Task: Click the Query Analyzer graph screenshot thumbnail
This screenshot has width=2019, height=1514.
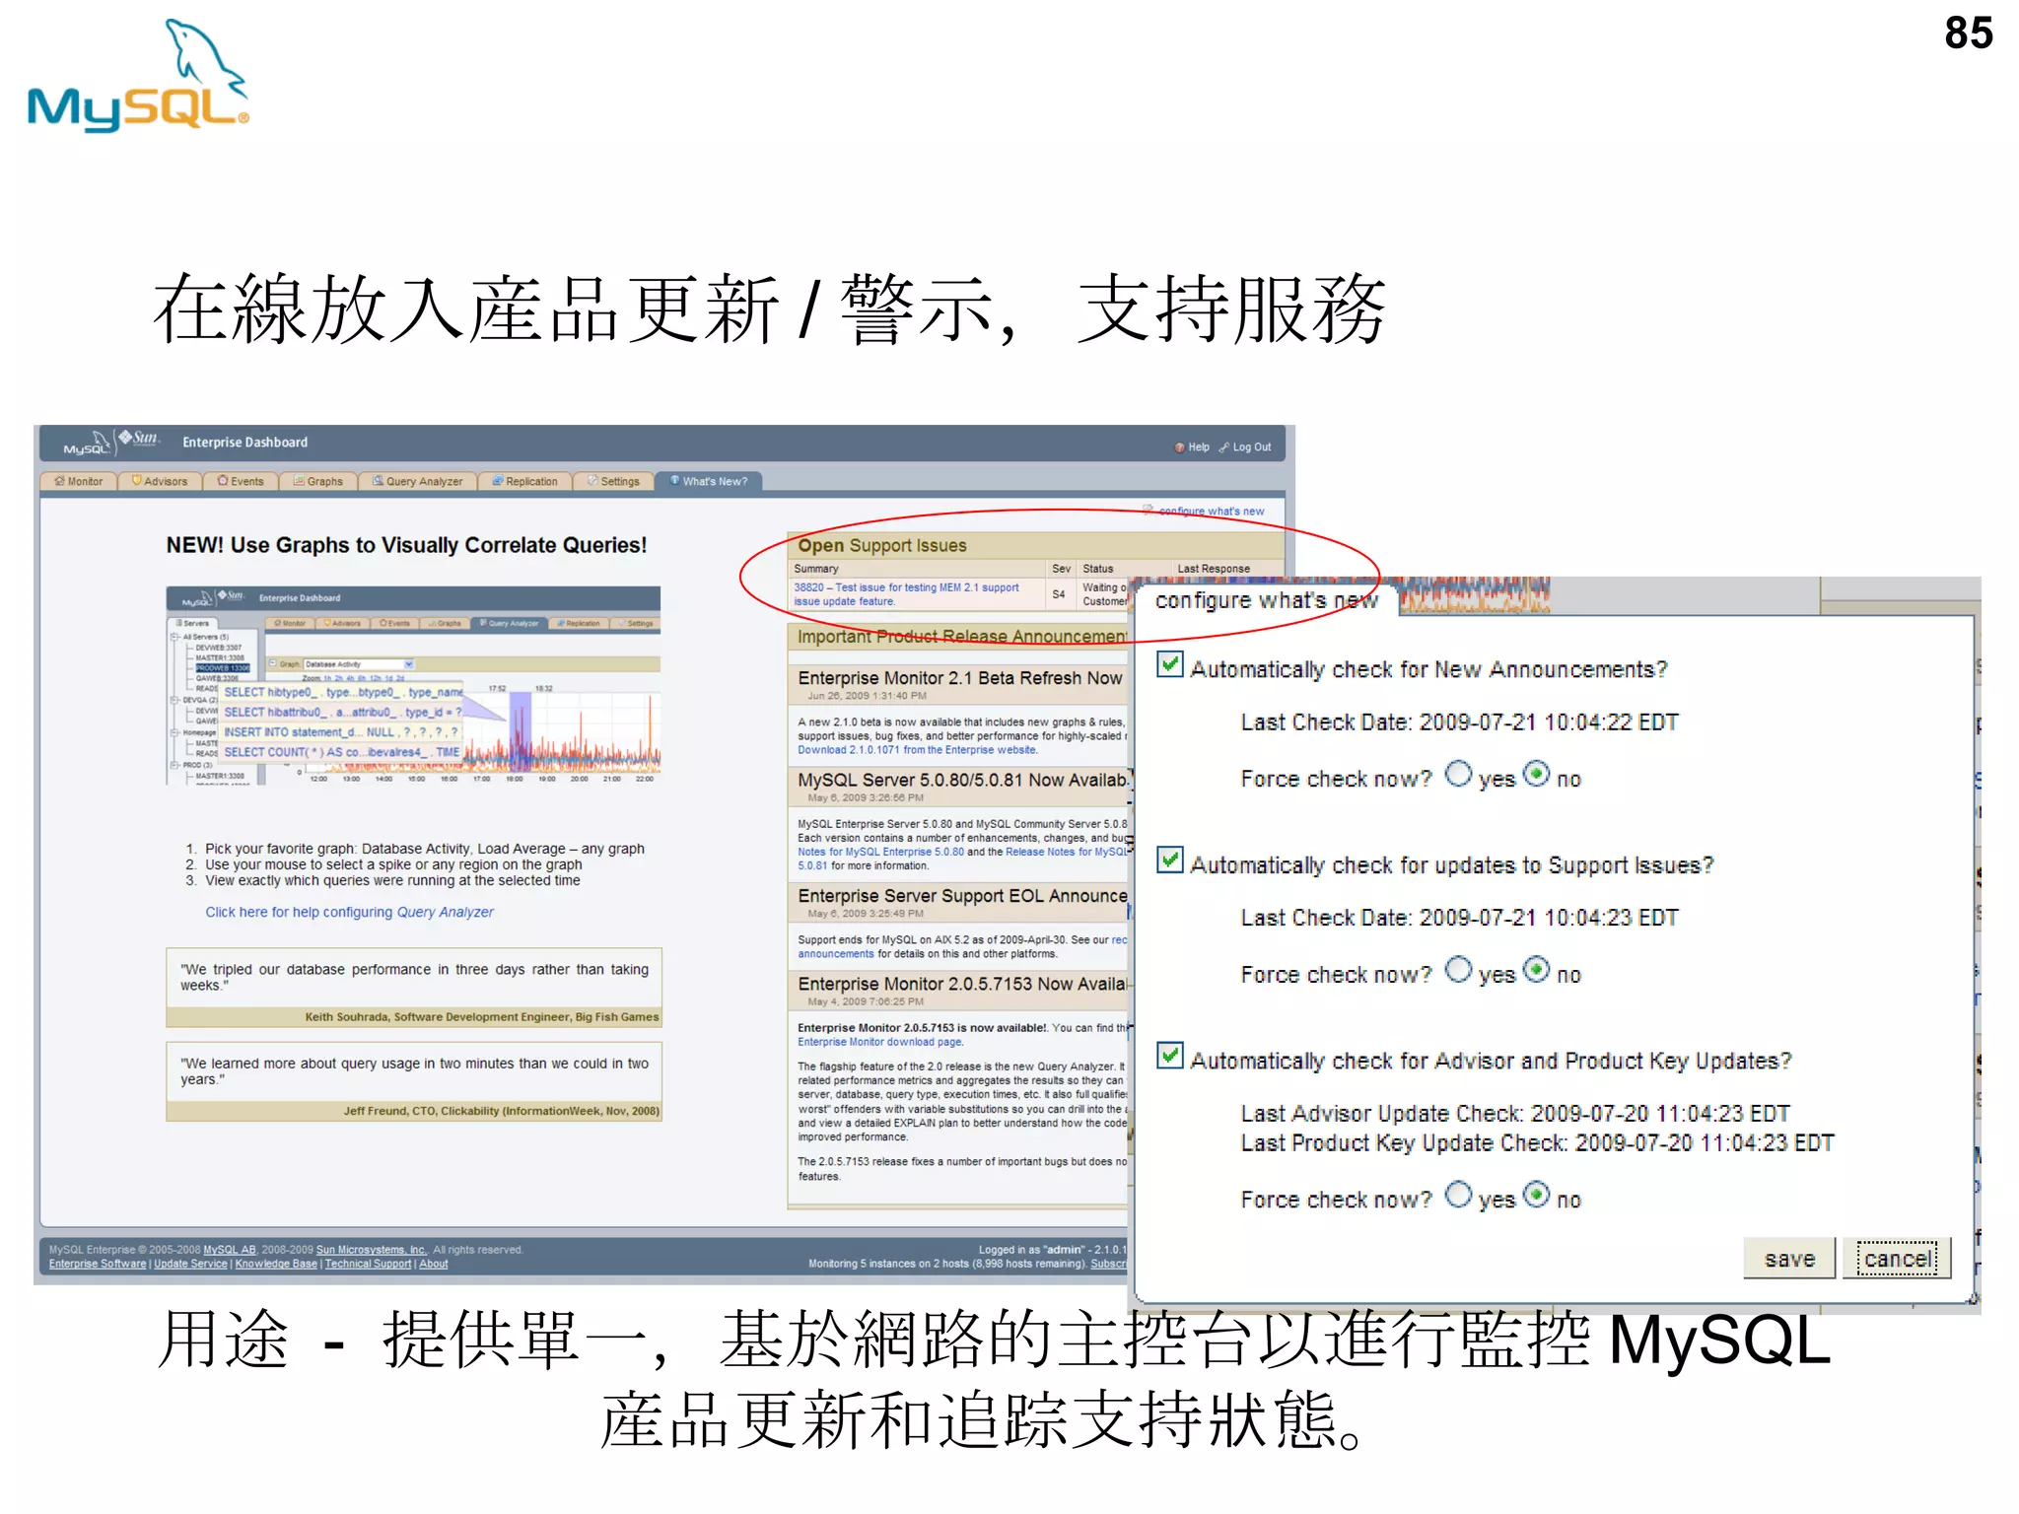Action: click(413, 685)
